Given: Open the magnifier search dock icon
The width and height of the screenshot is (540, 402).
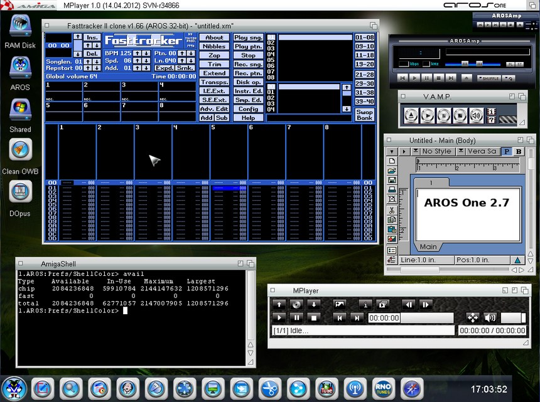Looking at the screenshot, I should pyautogui.click(x=70, y=389).
